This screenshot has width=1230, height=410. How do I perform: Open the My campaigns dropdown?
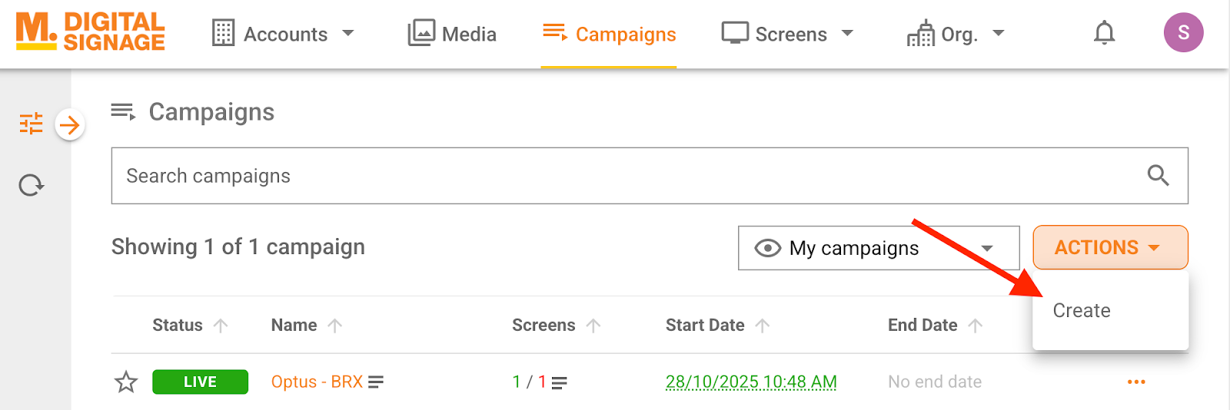click(878, 248)
